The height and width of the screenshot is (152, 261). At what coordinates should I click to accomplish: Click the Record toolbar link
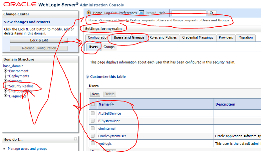pos(151,13)
